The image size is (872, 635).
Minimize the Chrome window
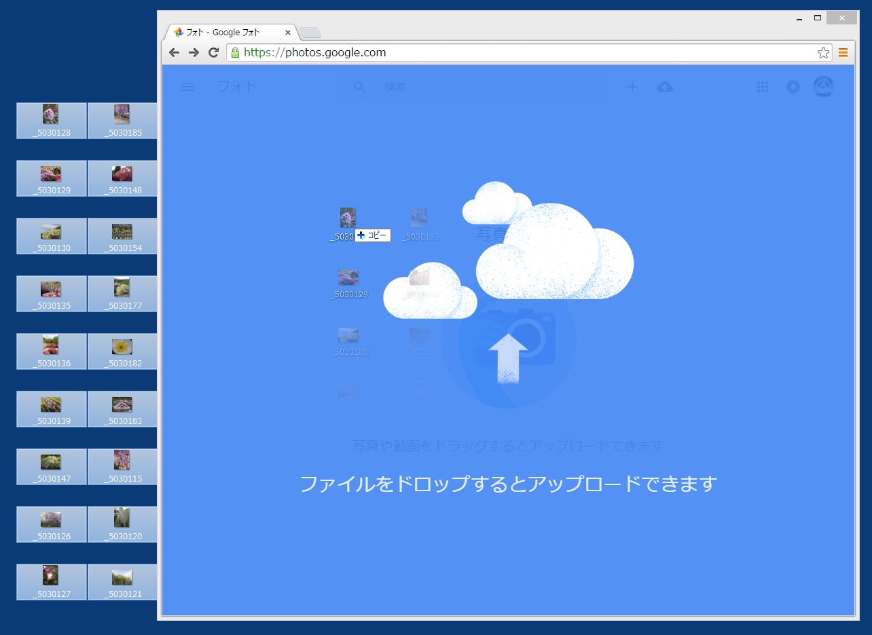click(x=800, y=18)
